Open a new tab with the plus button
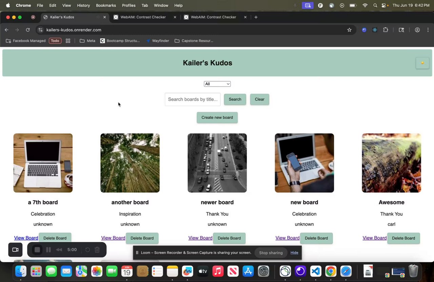Image resolution: width=434 pixels, height=282 pixels. [256, 17]
